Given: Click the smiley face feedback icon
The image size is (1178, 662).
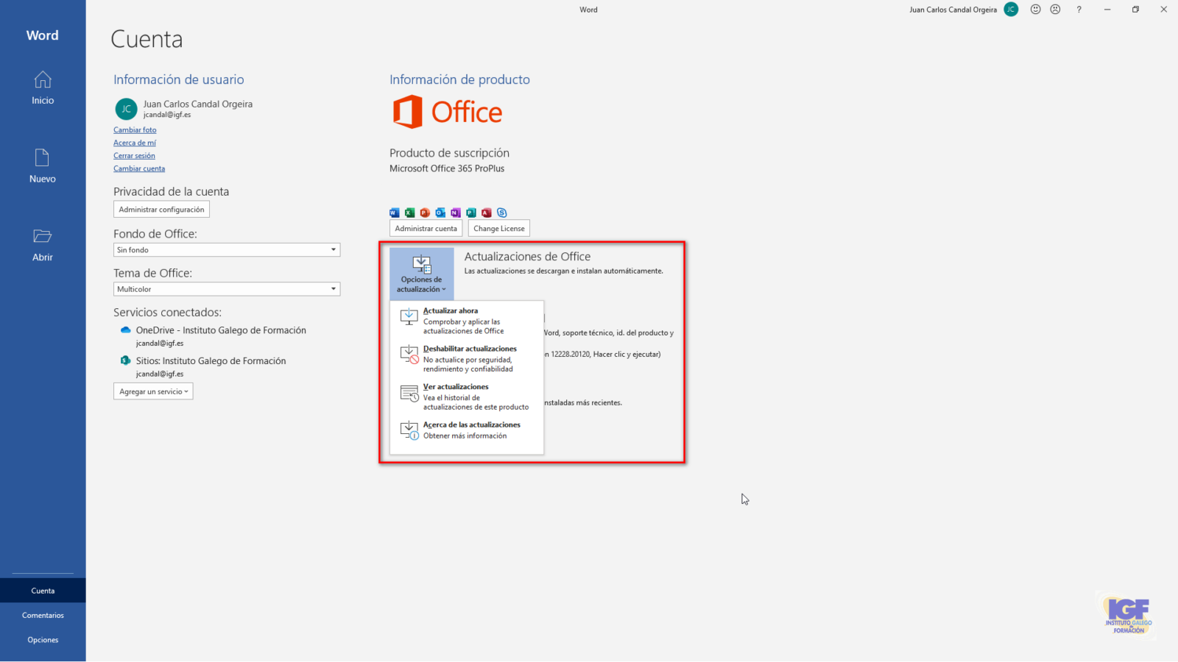Looking at the screenshot, I should point(1035,10).
